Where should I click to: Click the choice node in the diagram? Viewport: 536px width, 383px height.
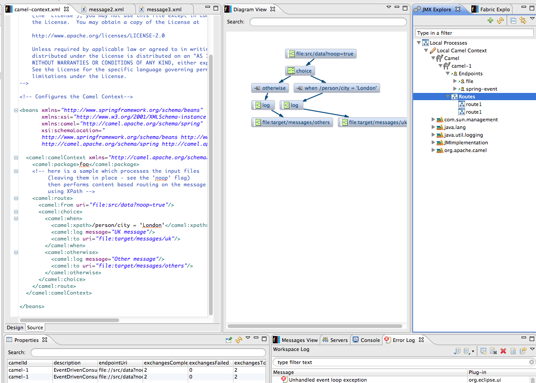[300, 71]
